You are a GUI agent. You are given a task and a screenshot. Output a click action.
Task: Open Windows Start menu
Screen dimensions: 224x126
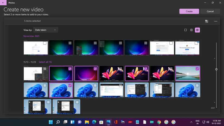(x=51, y=122)
